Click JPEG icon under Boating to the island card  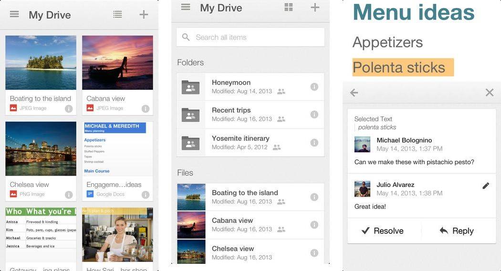13,108
